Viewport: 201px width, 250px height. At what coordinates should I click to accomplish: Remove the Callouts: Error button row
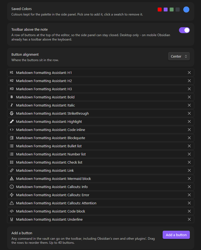189,195
